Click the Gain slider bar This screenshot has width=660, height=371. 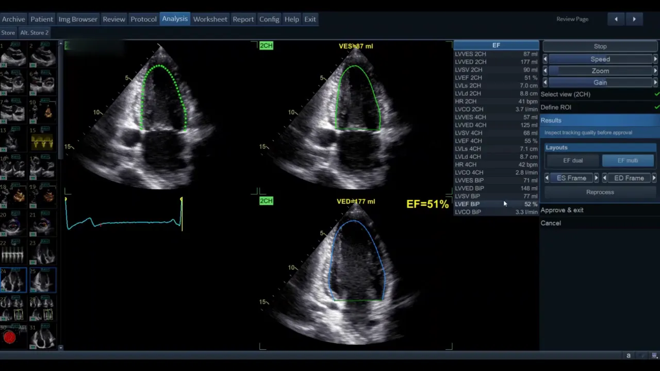[x=600, y=82]
